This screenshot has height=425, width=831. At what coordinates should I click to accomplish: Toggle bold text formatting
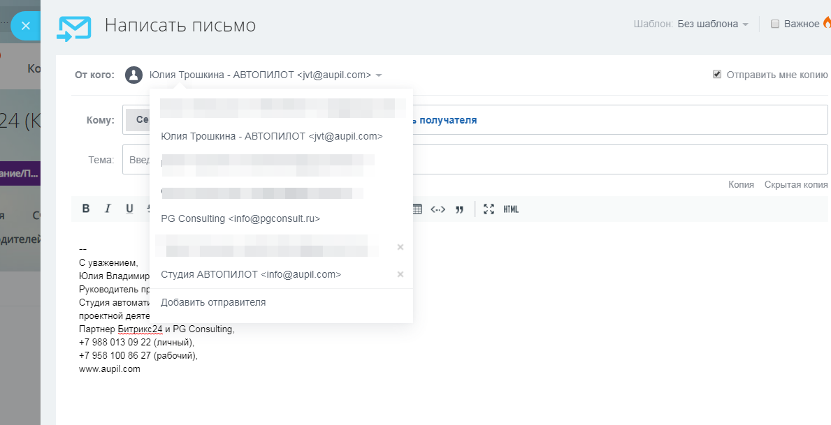coord(86,209)
